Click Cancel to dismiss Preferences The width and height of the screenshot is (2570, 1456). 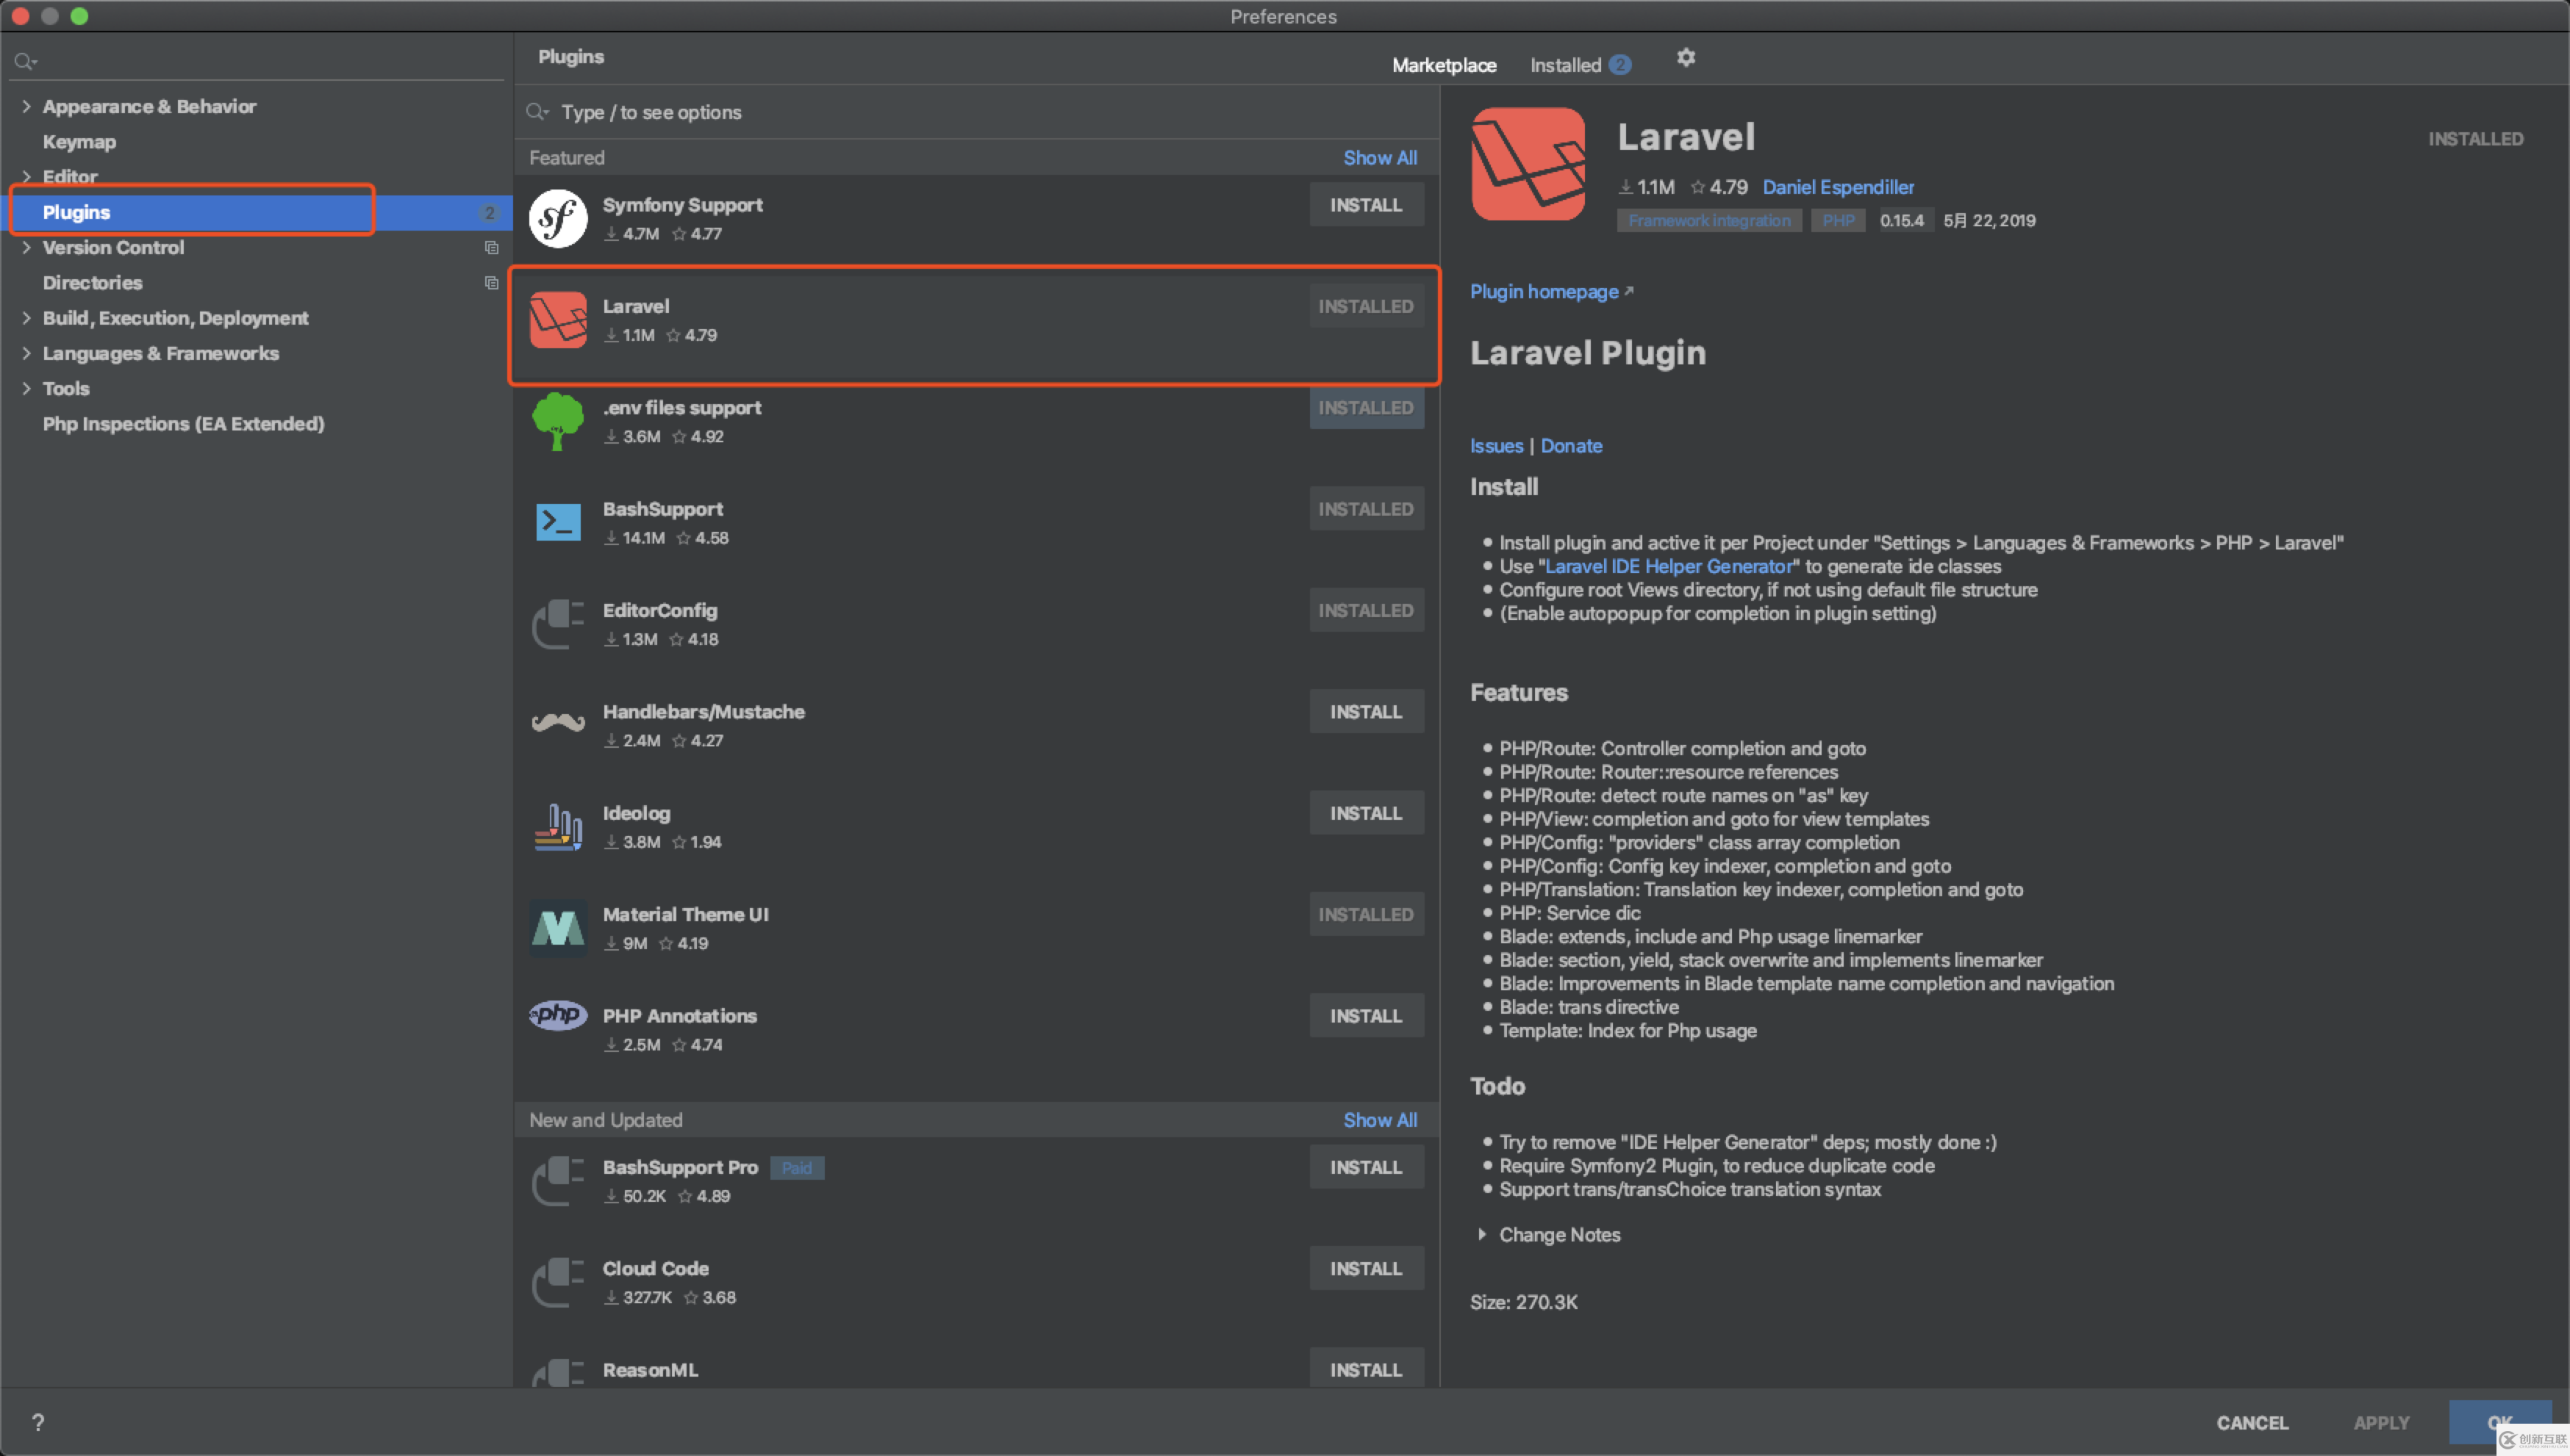(x=2252, y=1422)
